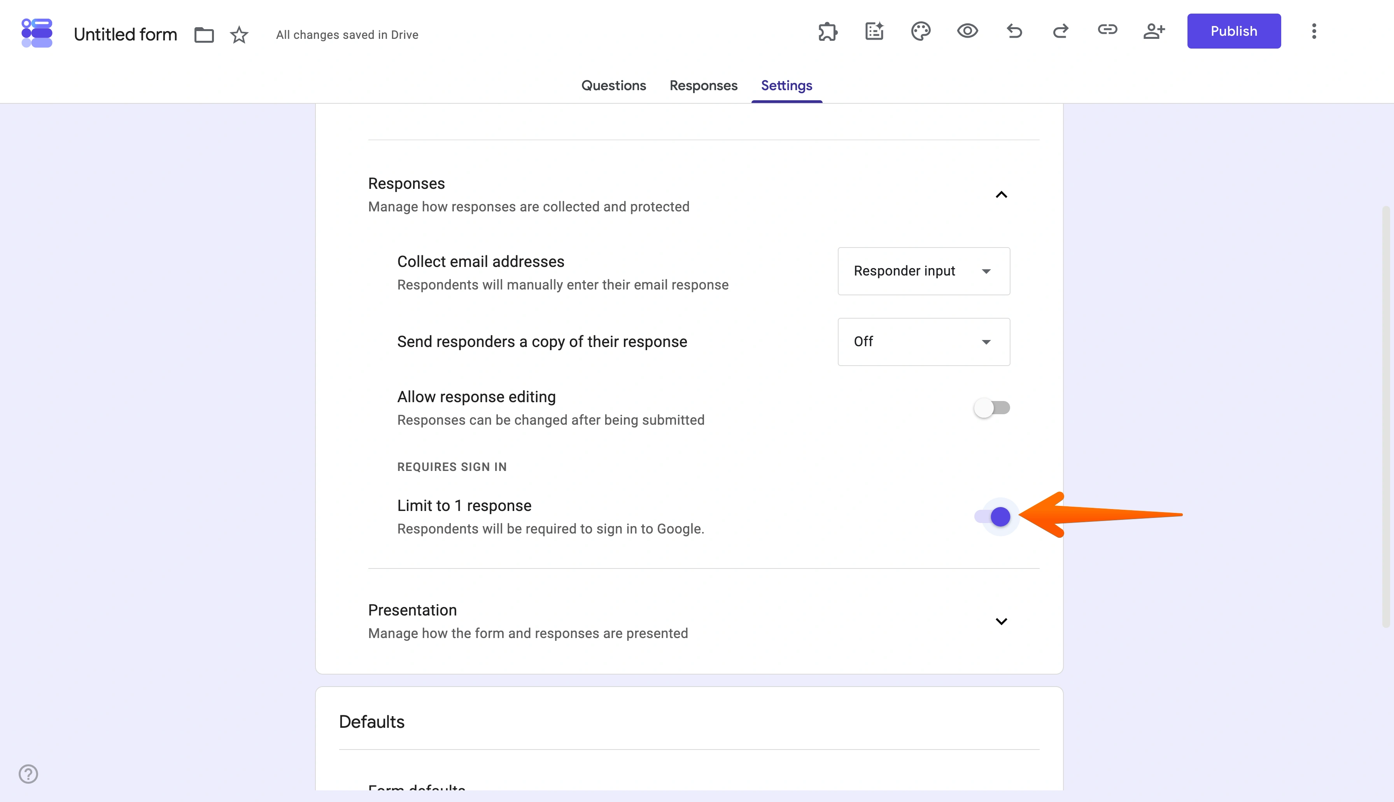Click the Move to folder icon
Viewport: 1394px width, 802px height.
(x=204, y=35)
